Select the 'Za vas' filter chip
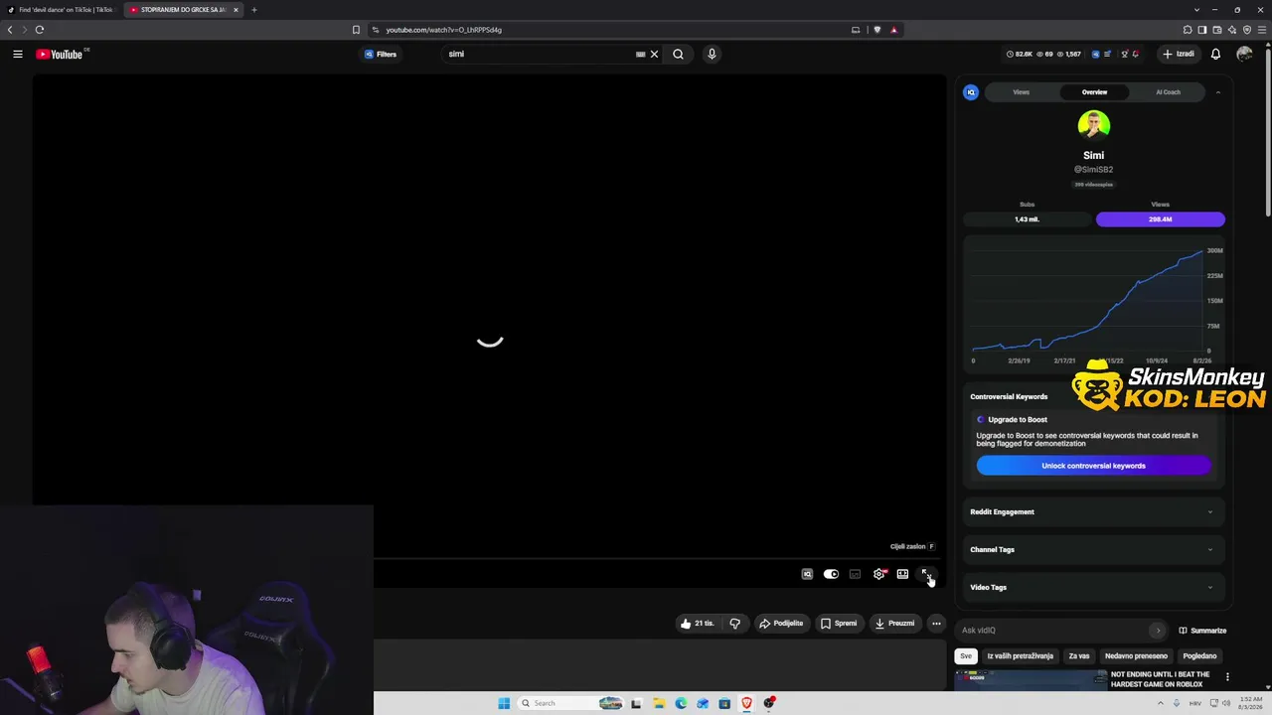This screenshot has height=715, width=1272. tap(1079, 656)
